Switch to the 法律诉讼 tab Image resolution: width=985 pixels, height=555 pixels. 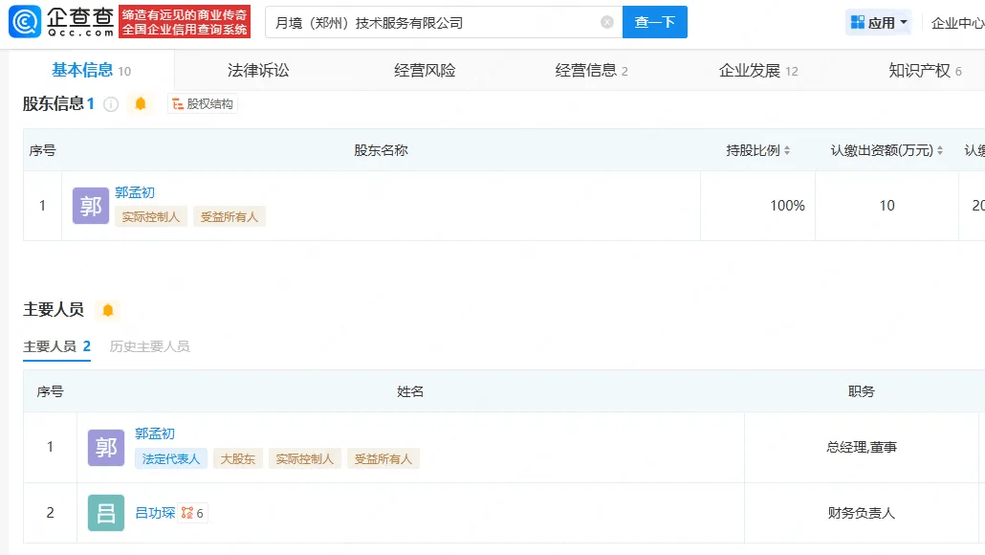pos(258,70)
